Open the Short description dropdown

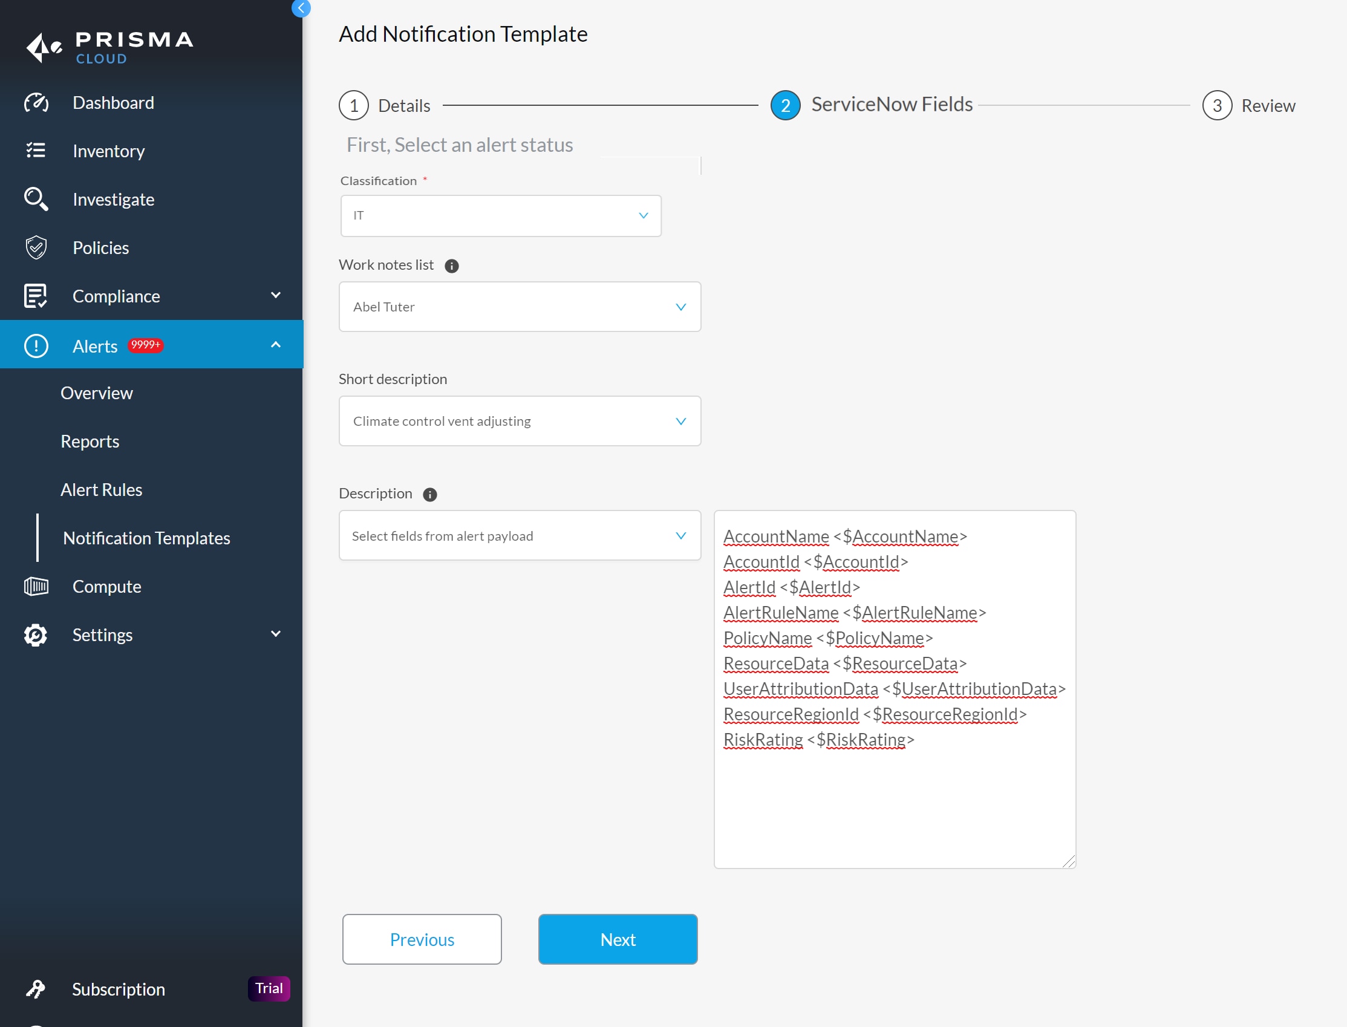point(520,421)
